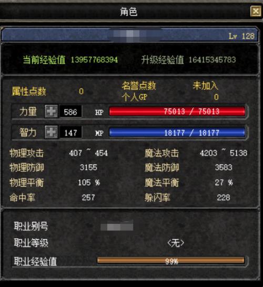Click the 升级经验值 number
The width and height of the screenshot is (263, 287).
(212, 60)
